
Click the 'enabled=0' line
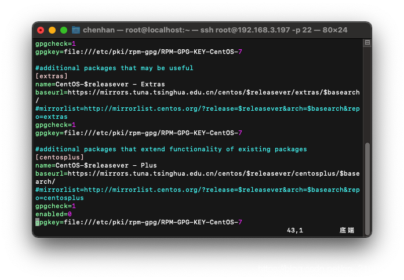coord(53,214)
